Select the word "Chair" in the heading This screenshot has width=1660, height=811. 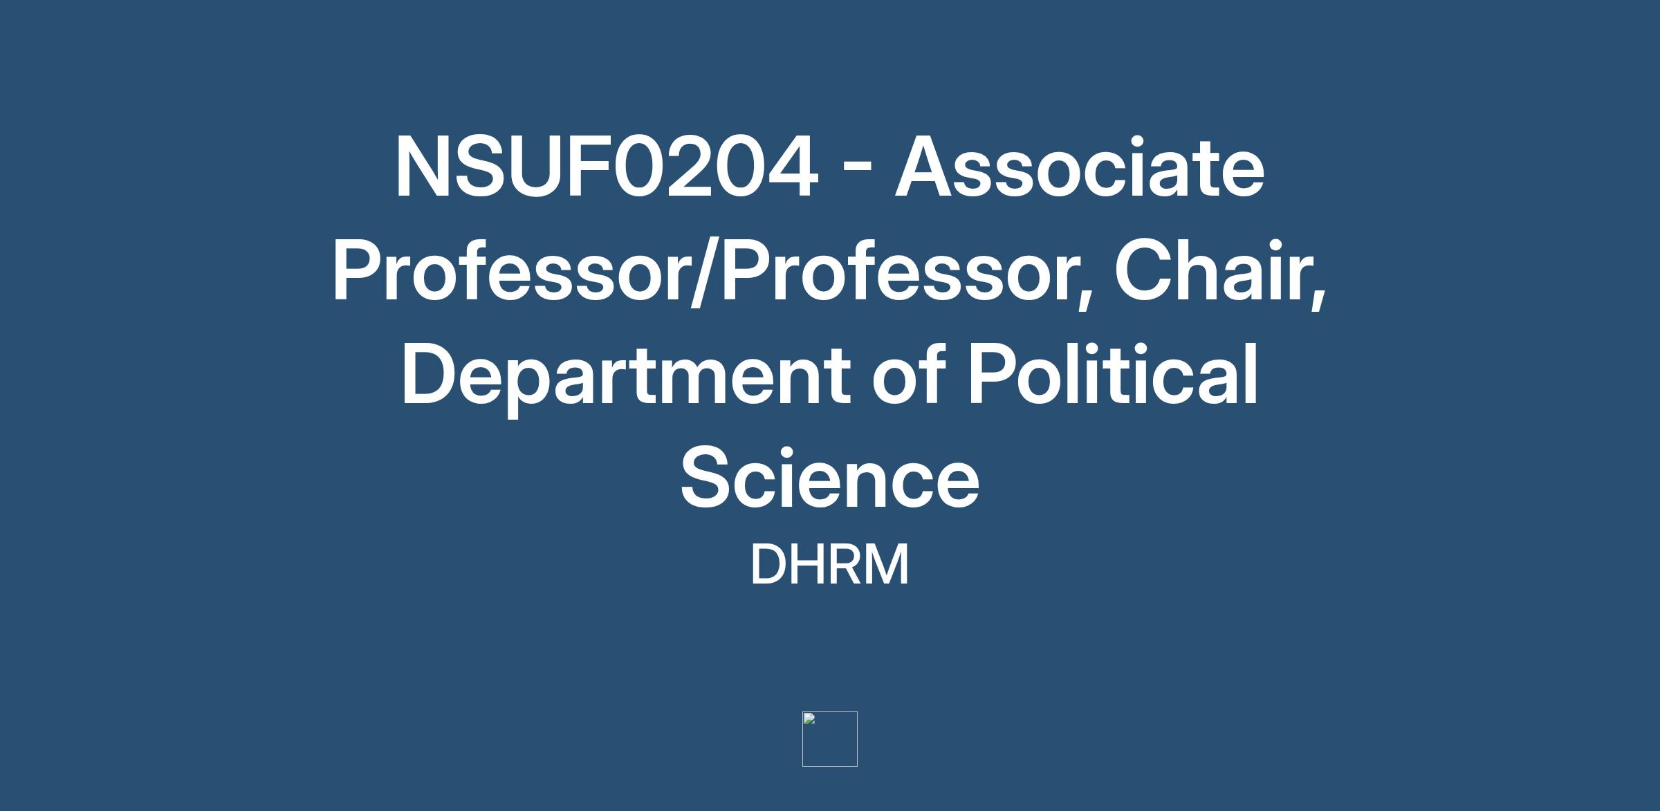point(1209,271)
